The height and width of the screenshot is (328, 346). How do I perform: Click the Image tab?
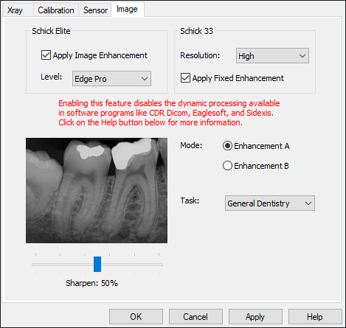click(127, 10)
